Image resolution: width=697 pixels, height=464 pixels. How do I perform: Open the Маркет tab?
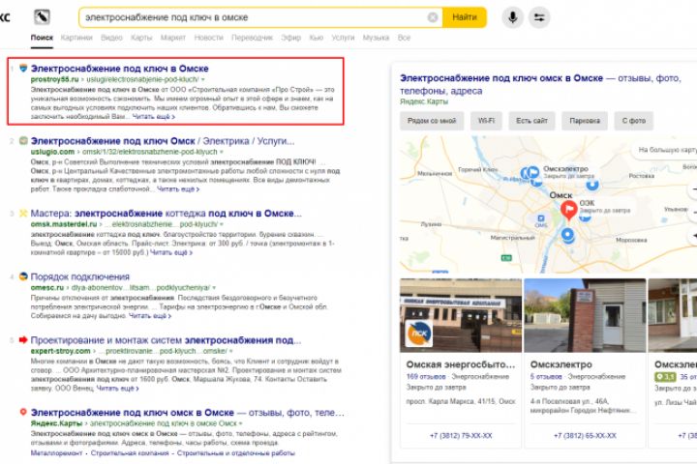173,38
